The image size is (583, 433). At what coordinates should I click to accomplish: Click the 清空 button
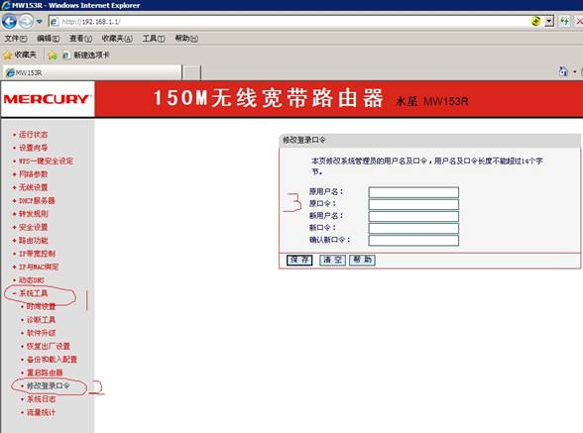pyautogui.click(x=332, y=260)
